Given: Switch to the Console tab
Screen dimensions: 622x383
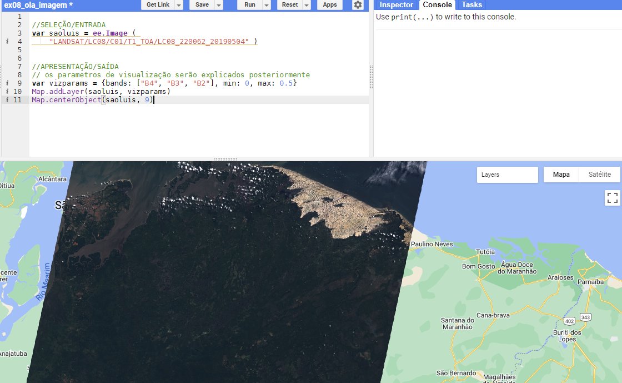Looking at the screenshot, I should coord(437,5).
